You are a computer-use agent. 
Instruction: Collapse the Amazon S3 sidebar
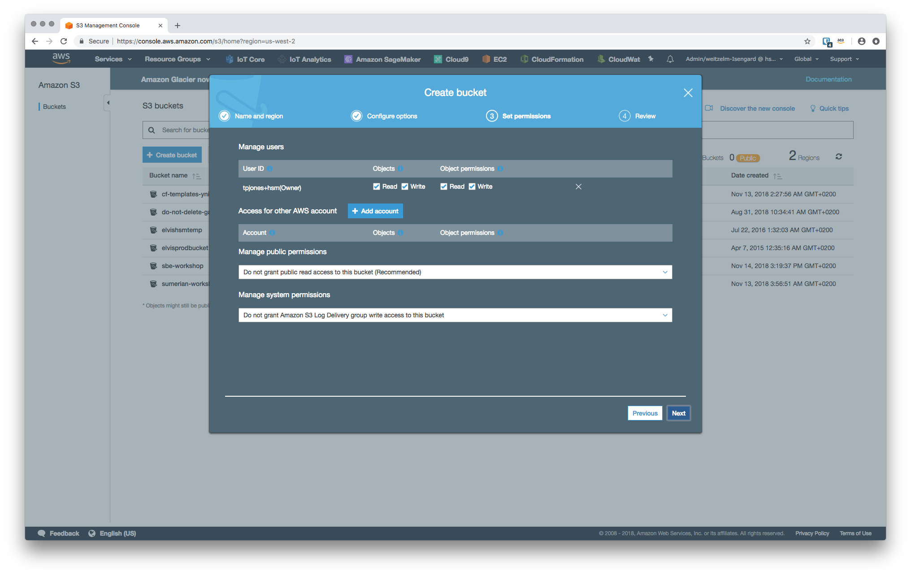point(107,103)
